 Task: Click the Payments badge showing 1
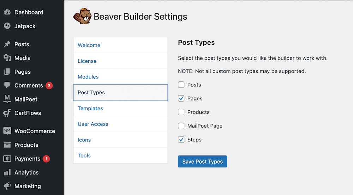pyautogui.click(x=46, y=159)
